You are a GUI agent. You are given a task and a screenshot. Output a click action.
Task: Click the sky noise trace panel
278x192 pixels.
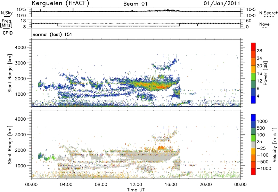[136, 12]
